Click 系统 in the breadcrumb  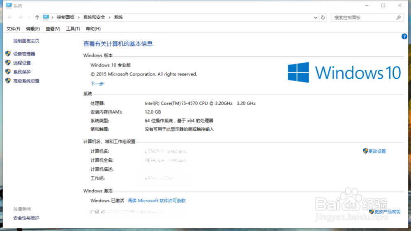click(118, 17)
